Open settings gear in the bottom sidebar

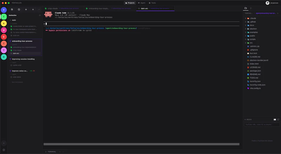(x=4, y=150)
